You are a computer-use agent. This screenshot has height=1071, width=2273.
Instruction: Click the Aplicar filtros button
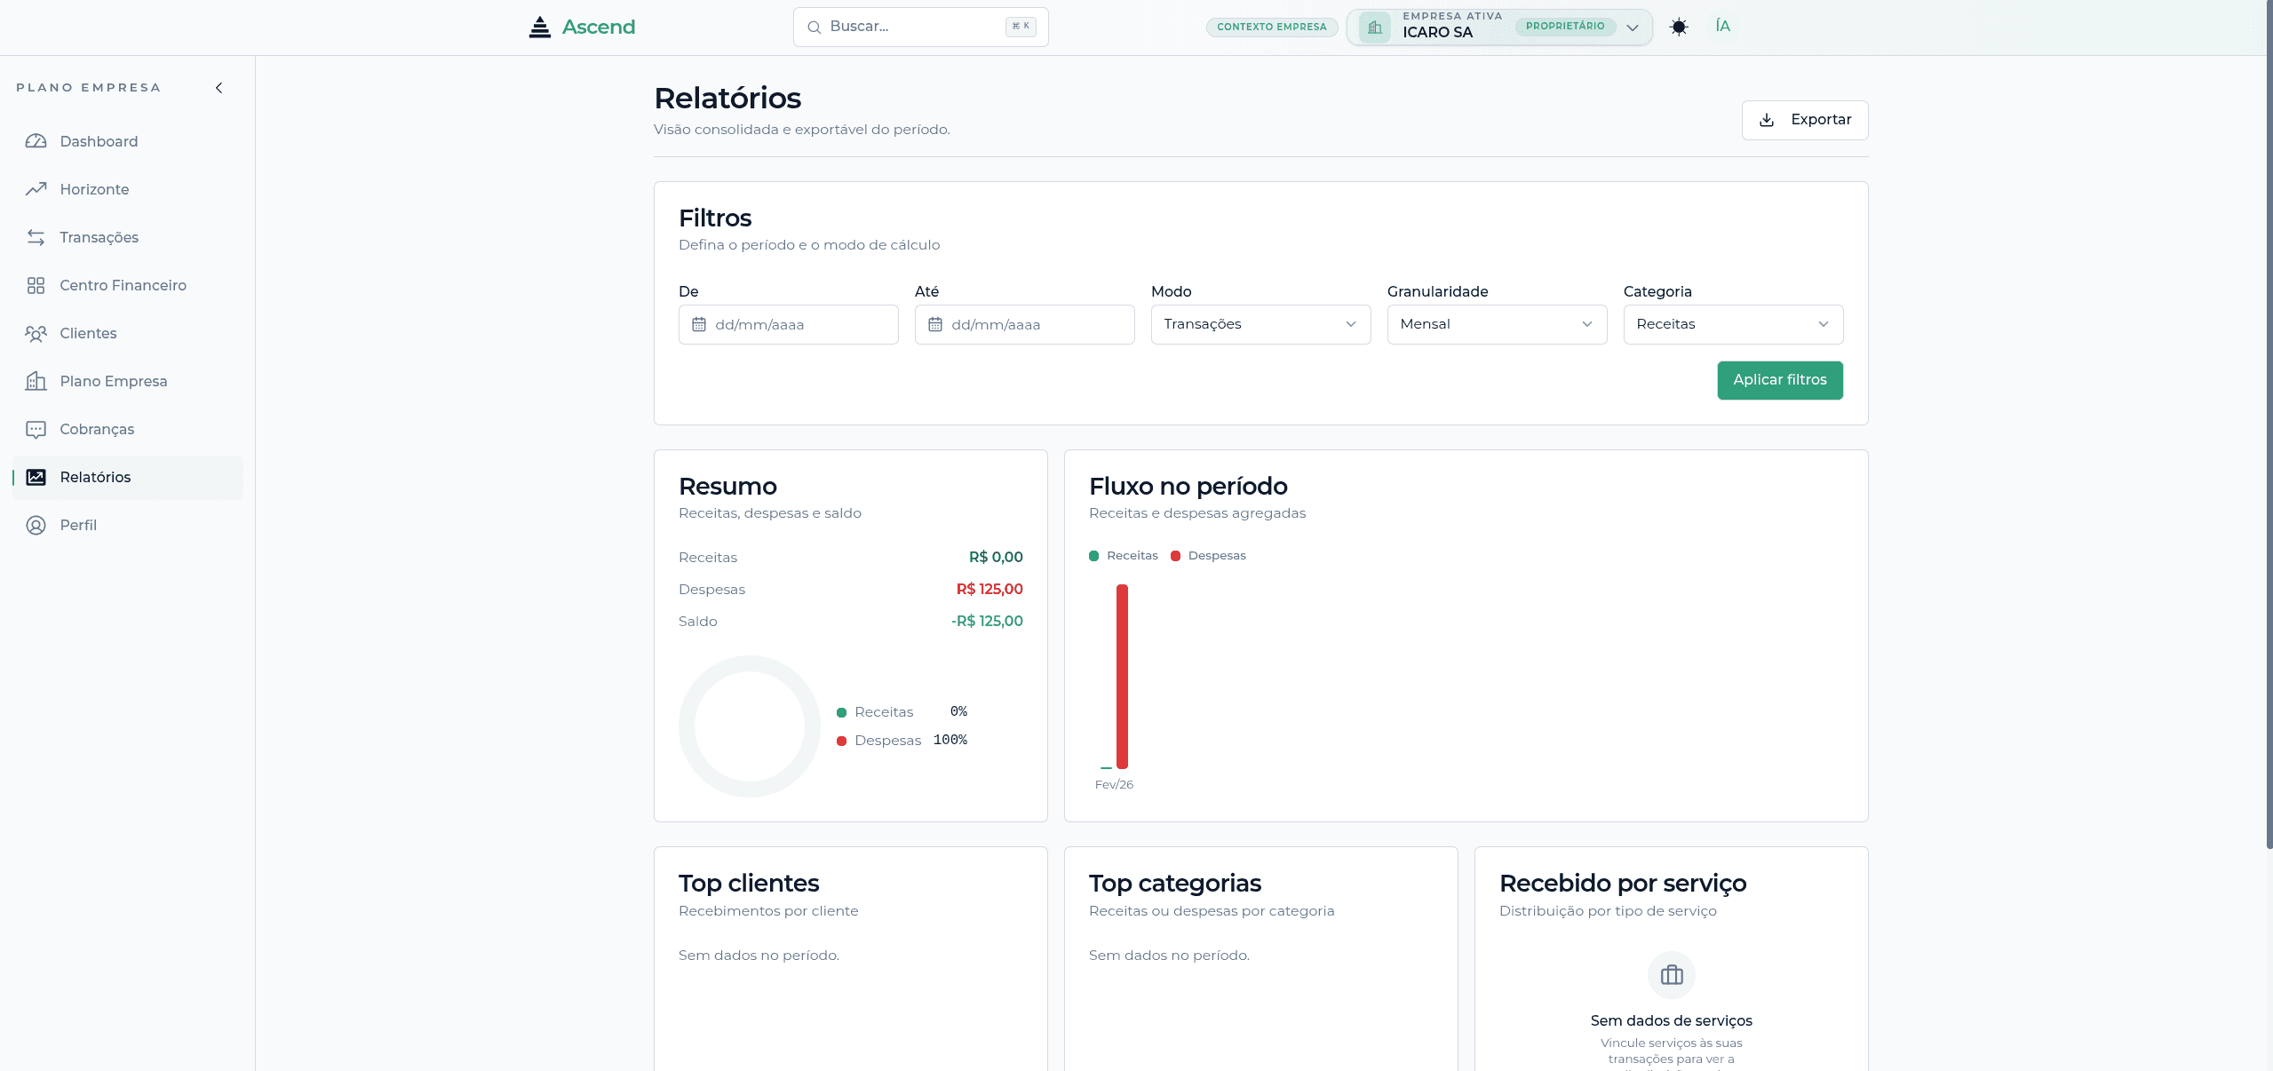point(1779,380)
